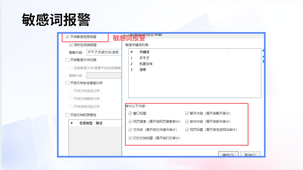This screenshot has width=303, height=170.
Task: Uncheck 网页标题 checkbox
Action: [x=187, y=130]
